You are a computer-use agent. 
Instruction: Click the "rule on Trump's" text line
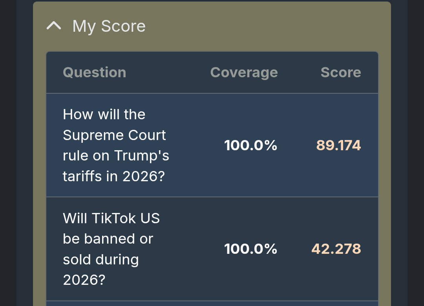tap(116, 156)
